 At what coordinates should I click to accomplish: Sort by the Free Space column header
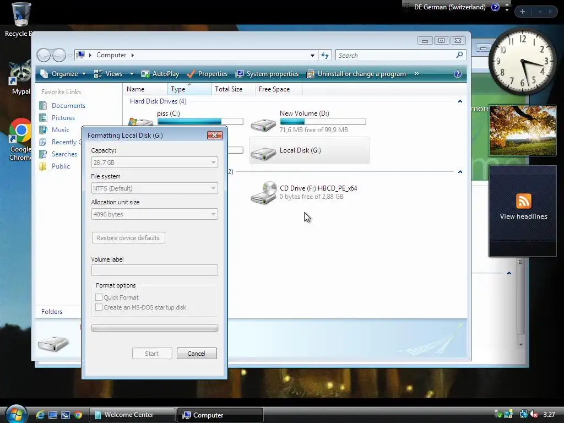coord(279,89)
